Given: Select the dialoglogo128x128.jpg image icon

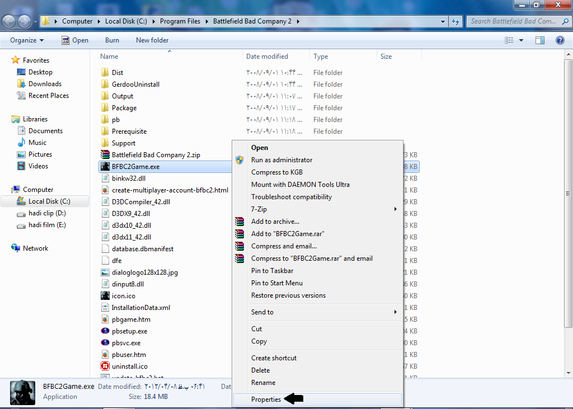Looking at the screenshot, I should pyautogui.click(x=105, y=272).
